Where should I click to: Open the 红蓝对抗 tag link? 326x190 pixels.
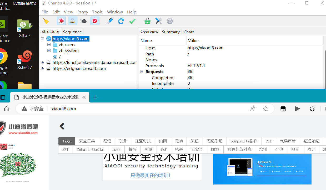(143, 141)
